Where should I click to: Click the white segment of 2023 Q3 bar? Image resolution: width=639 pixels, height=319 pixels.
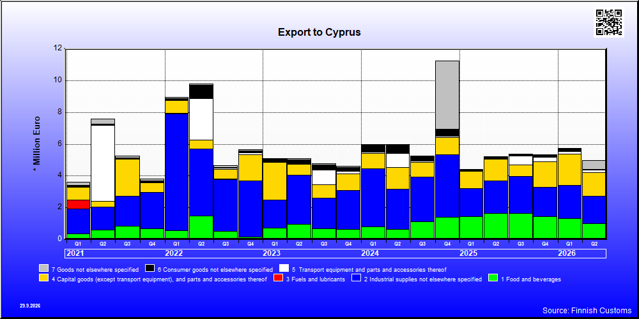point(323,177)
